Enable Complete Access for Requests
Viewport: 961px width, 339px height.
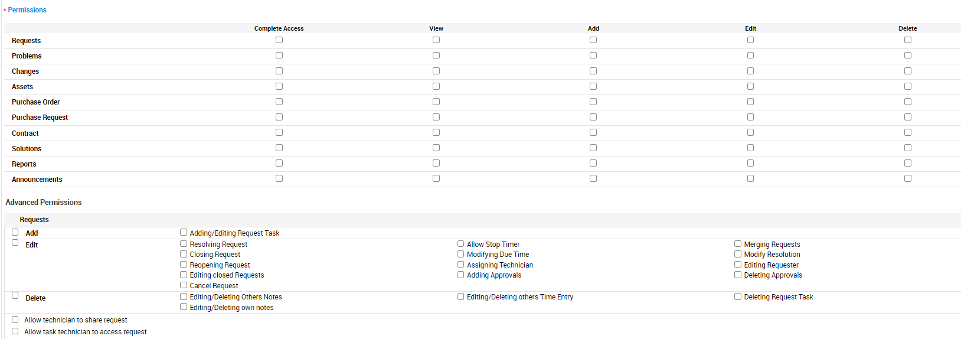point(279,40)
